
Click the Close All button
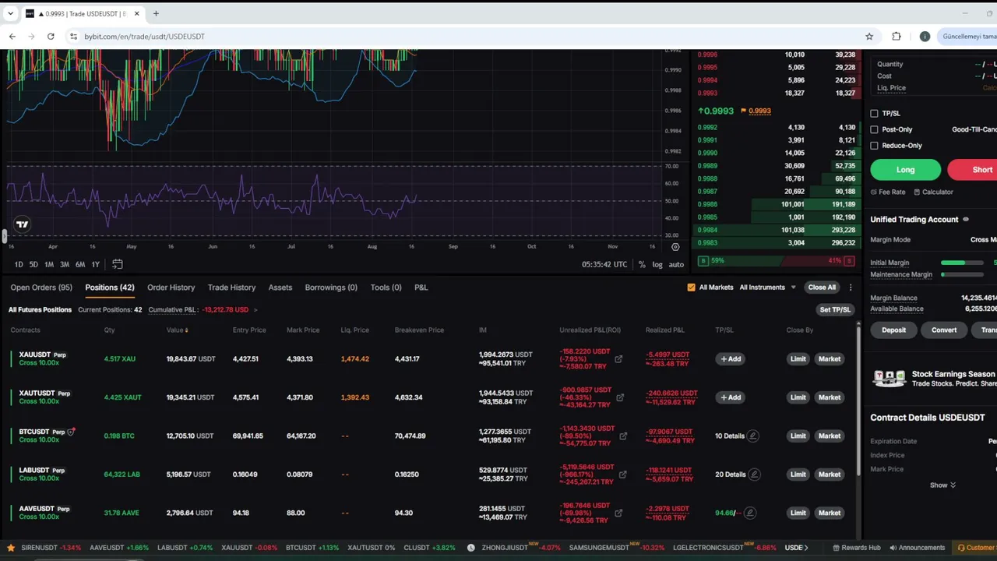tap(822, 288)
